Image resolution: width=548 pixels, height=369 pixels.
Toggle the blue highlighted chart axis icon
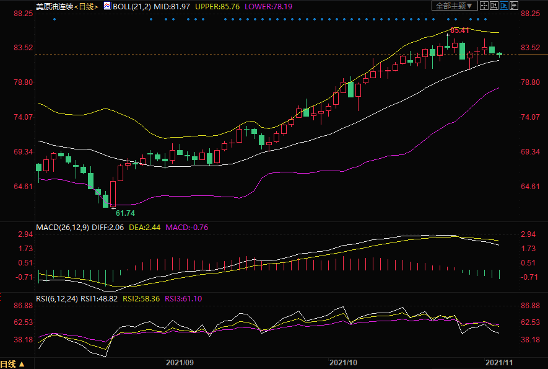pyautogui.click(x=504, y=6)
